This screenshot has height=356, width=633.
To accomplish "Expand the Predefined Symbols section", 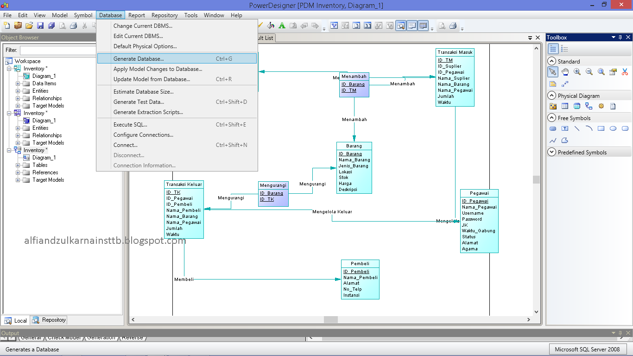I will (x=552, y=152).
